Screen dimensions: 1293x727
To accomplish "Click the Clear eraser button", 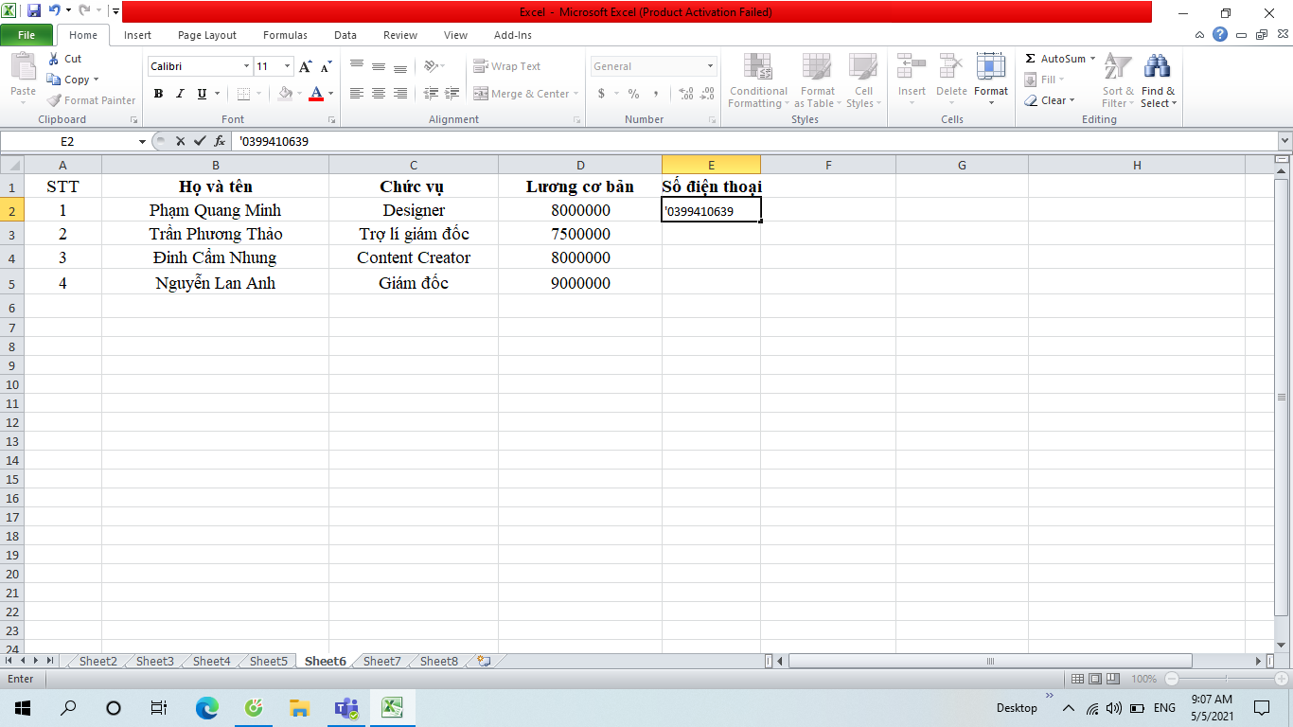I will click(1047, 100).
